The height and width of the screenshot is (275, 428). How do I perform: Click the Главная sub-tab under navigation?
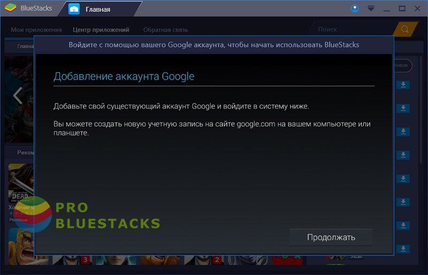[x=25, y=46]
